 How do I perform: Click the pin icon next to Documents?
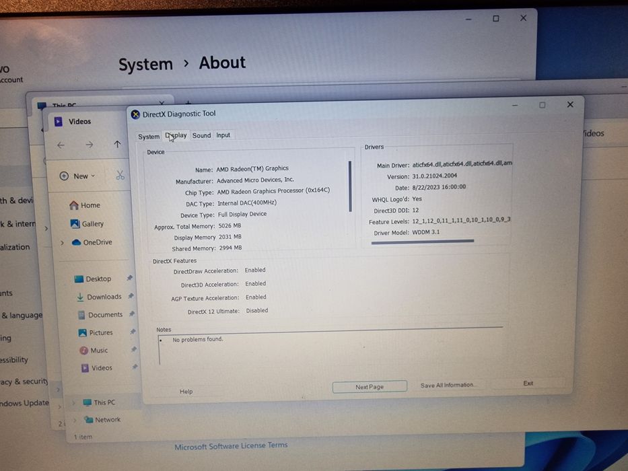pyautogui.click(x=132, y=314)
